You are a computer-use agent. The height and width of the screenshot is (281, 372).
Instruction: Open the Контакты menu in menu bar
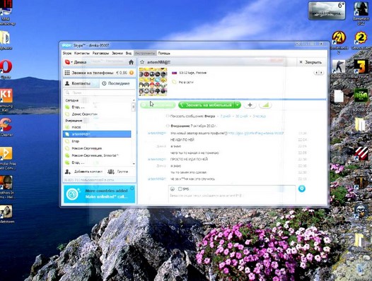(82, 53)
